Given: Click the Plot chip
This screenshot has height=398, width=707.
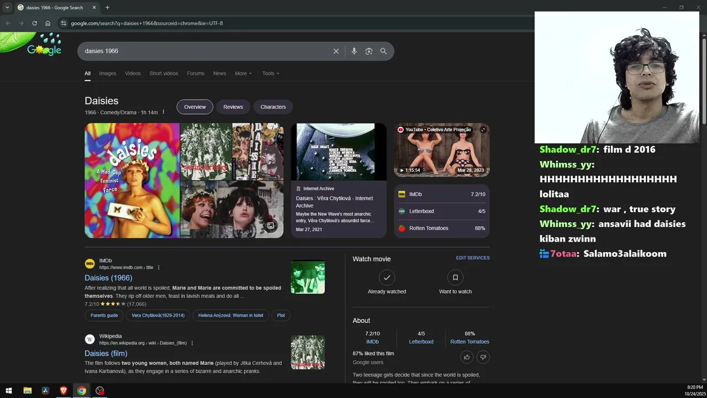Looking at the screenshot, I should 281,315.
